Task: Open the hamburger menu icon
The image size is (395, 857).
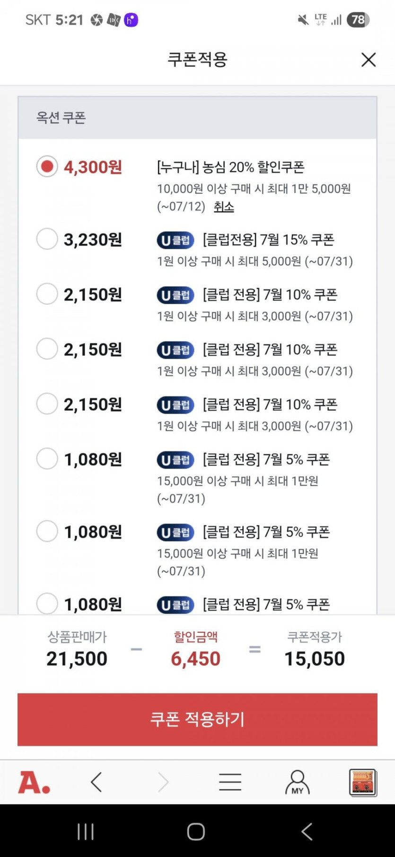Action: pyautogui.click(x=230, y=782)
